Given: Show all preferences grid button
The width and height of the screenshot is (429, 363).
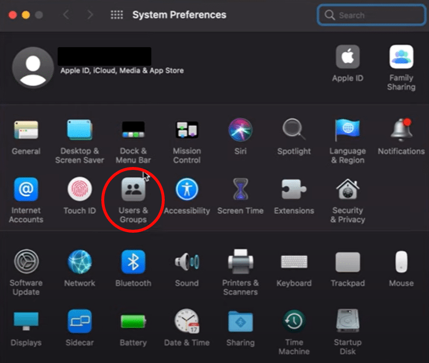Looking at the screenshot, I should [117, 15].
